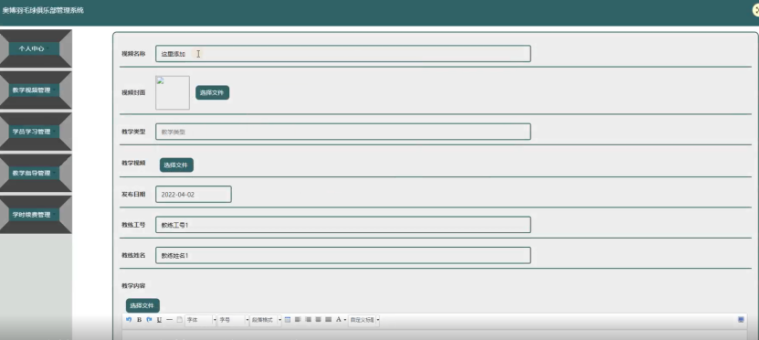Choose a file under 教学内容

point(142,305)
